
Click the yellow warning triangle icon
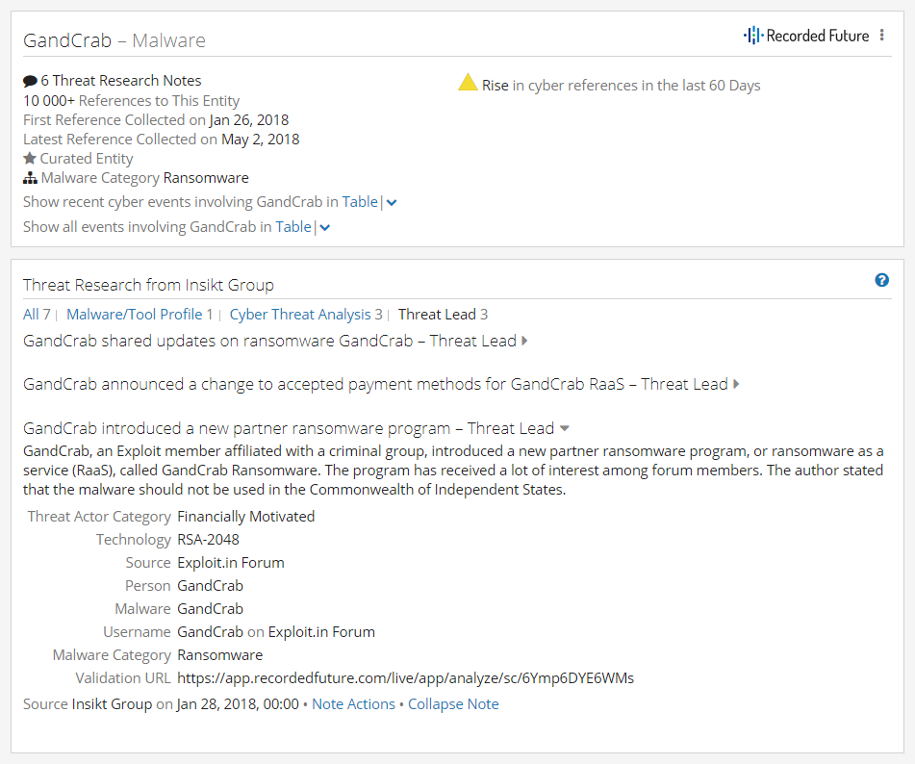(x=468, y=83)
